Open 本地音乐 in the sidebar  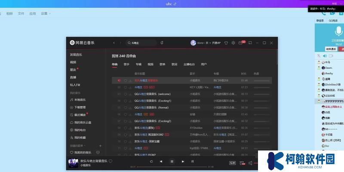[x=78, y=100]
